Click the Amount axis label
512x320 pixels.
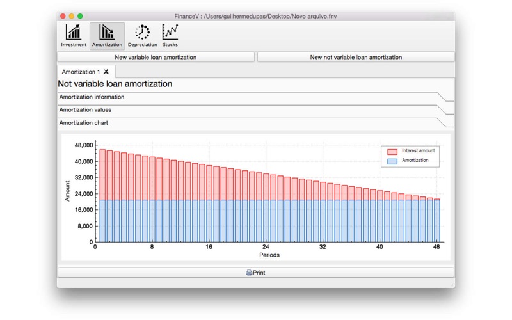67,191
